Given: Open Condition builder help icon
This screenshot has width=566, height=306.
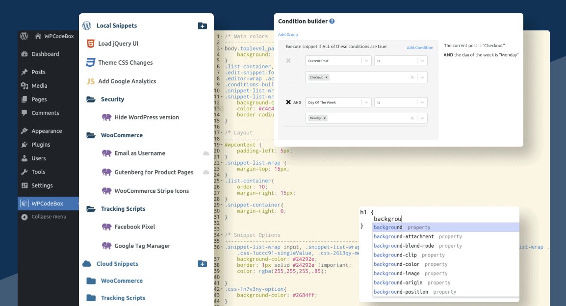Looking at the screenshot, I should 332,21.
